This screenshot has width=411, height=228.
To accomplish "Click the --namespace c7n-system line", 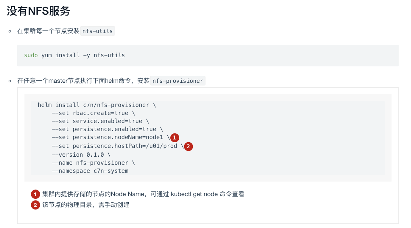I will (90, 171).
